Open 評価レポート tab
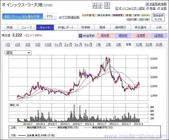Screen dimensions: 169x140 [x=66, y=27]
